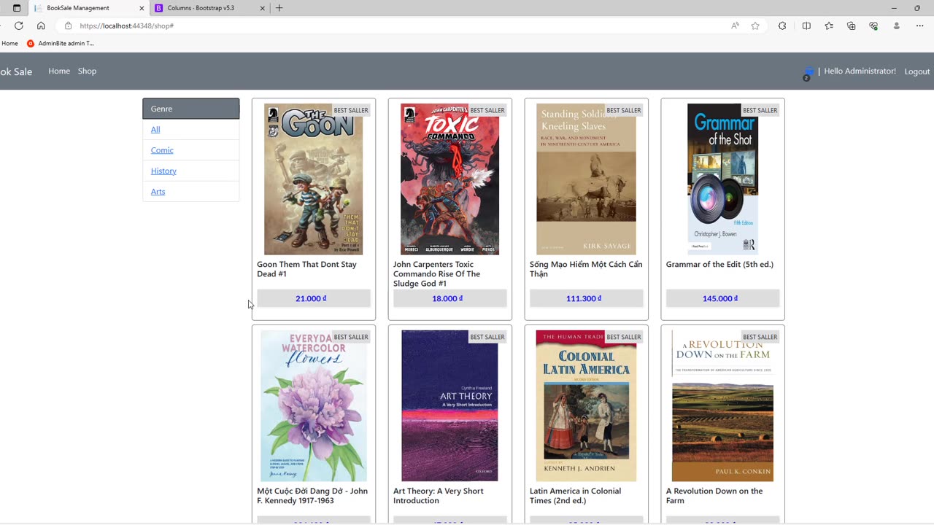Click title Goon Them That Dont Stay Dead
This screenshot has width=934, height=525.
click(306, 269)
